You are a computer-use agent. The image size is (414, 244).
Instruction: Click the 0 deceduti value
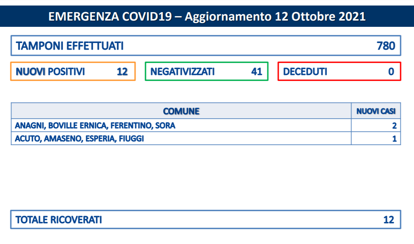[391, 72]
